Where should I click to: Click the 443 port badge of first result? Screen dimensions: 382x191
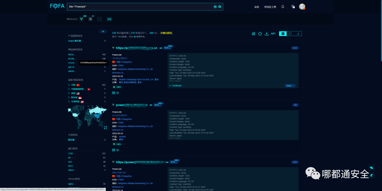[x=295, y=48]
